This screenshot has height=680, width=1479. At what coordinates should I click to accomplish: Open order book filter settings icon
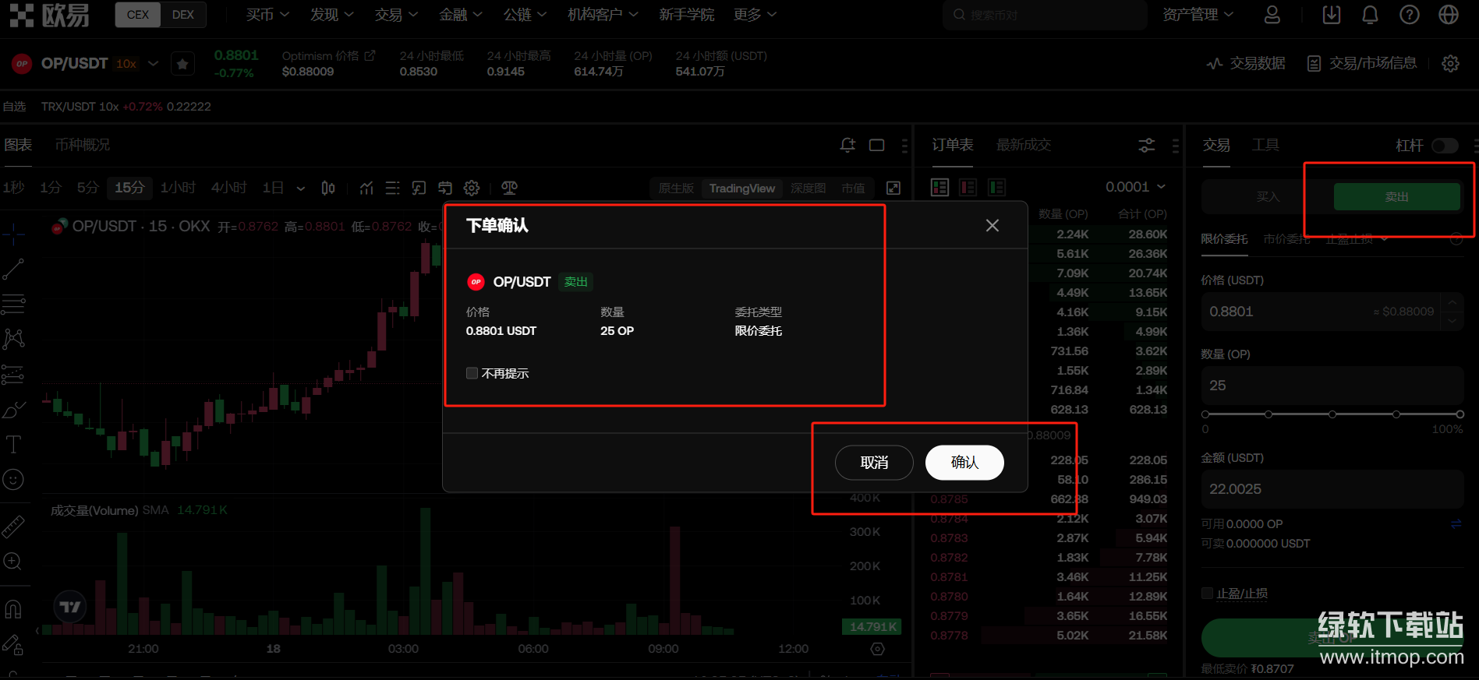pyautogui.click(x=1147, y=145)
